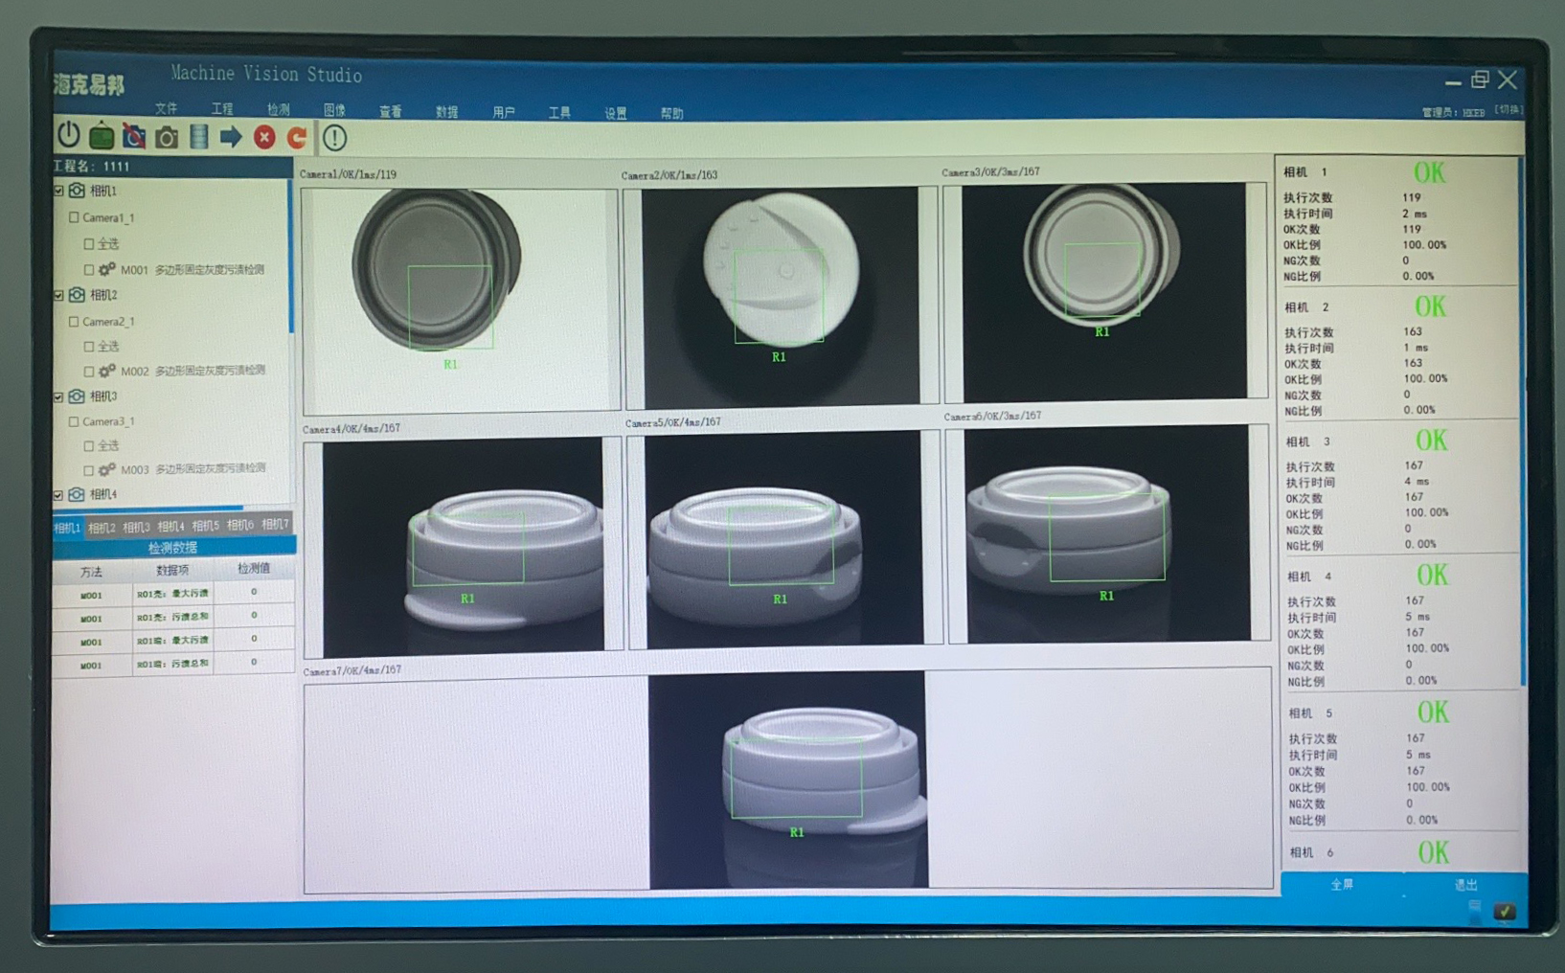The width and height of the screenshot is (1565, 973).
Task: Click the 全屏 fullscreen button
Action: point(1342,885)
